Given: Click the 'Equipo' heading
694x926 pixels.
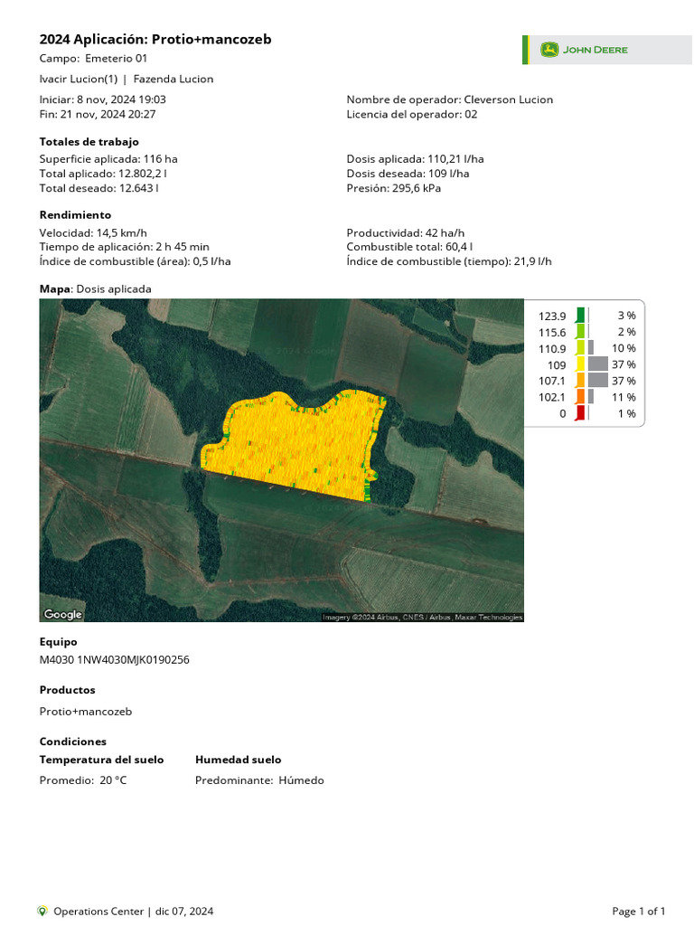Looking at the screenshot, I should pos(59,642).
